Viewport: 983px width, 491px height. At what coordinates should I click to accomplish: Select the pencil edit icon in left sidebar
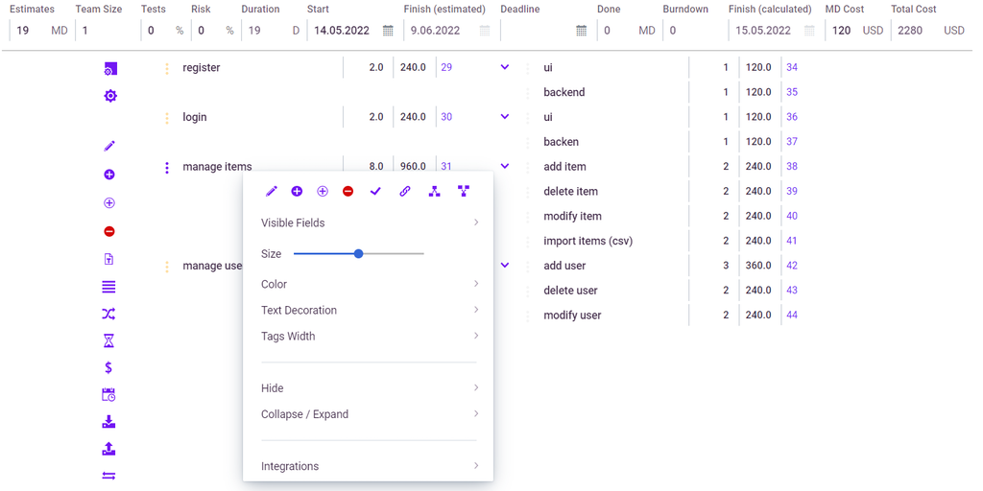(x=109, y=146)
